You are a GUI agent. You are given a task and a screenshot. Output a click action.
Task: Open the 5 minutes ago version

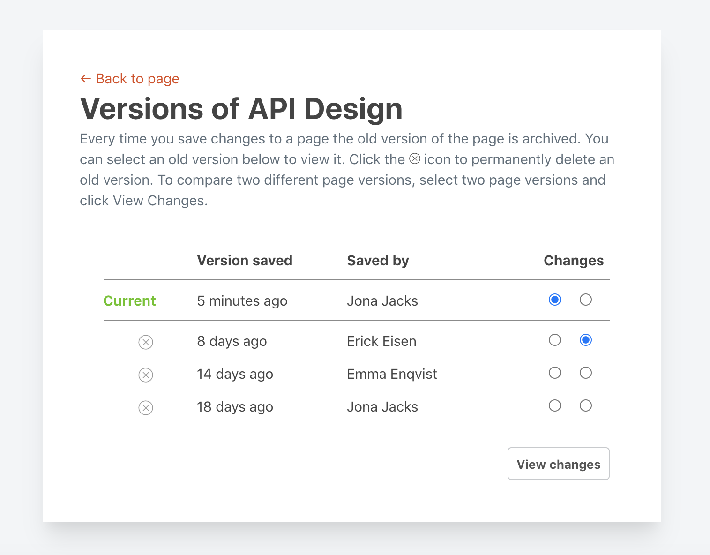click(x=242, y=301)
